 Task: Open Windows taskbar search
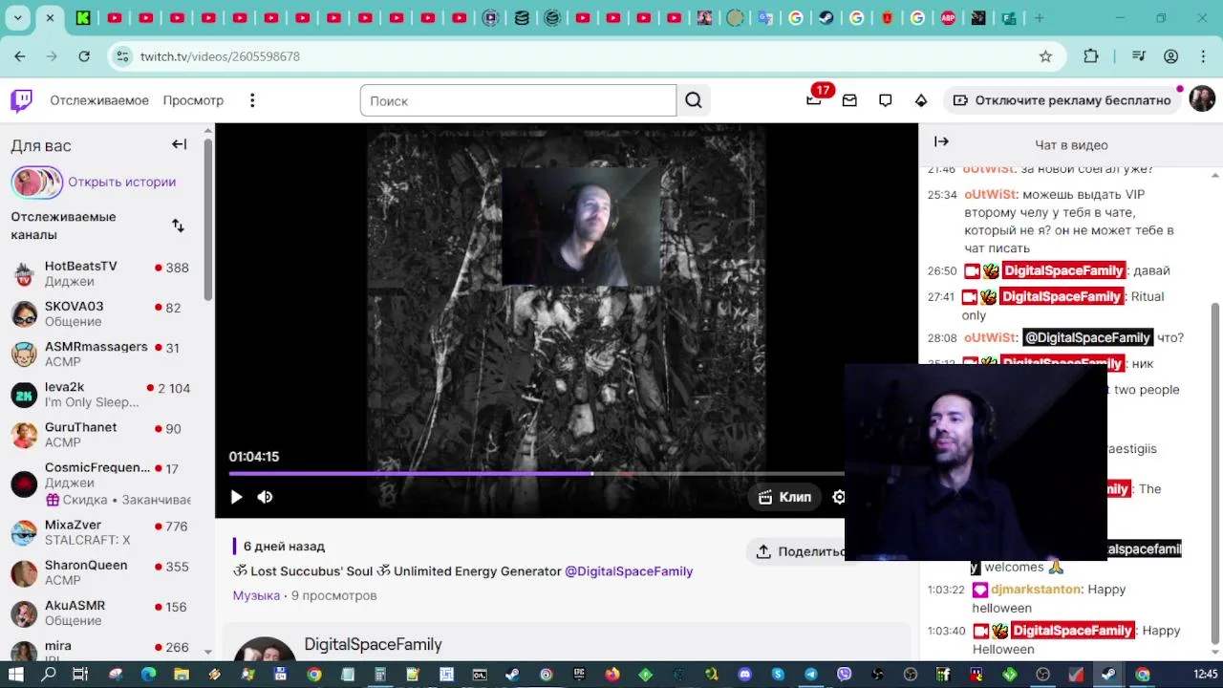[49, 674]
